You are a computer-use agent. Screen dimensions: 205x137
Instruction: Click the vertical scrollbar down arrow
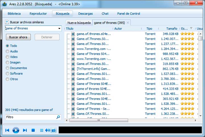pos(200,116)
